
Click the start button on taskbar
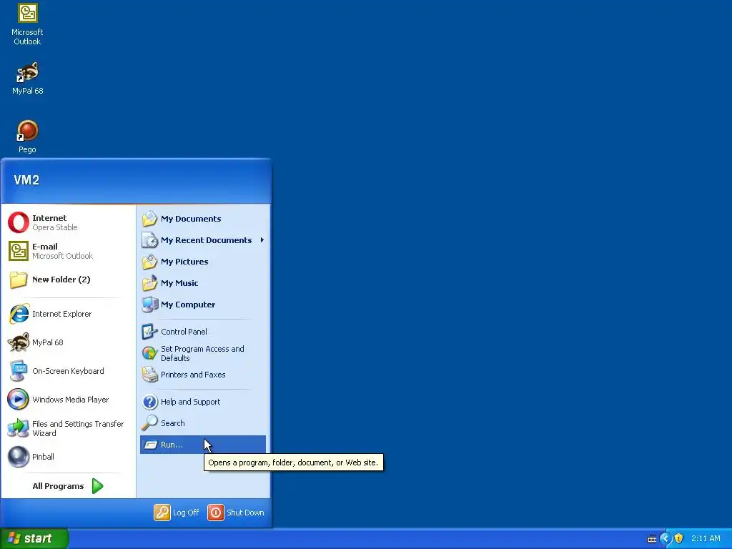pos(34,538)
